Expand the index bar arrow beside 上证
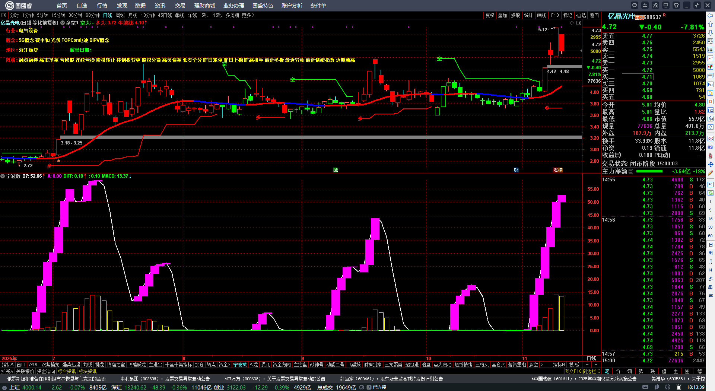The width and height of the screenshot is (715, 391). [4, 387]
